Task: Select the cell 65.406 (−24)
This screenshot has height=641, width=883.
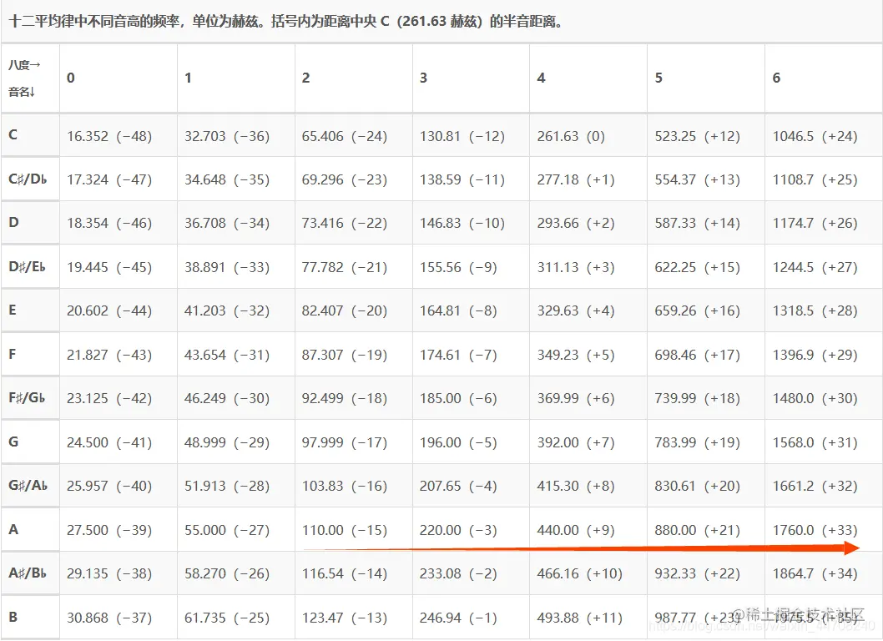Action: 354,135
